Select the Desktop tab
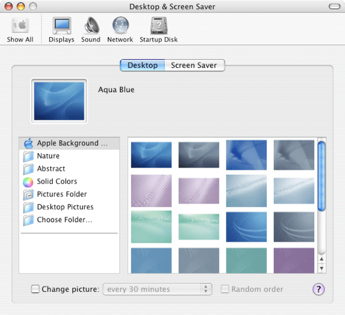Screen dimensions: 345x315 (142, 65)
